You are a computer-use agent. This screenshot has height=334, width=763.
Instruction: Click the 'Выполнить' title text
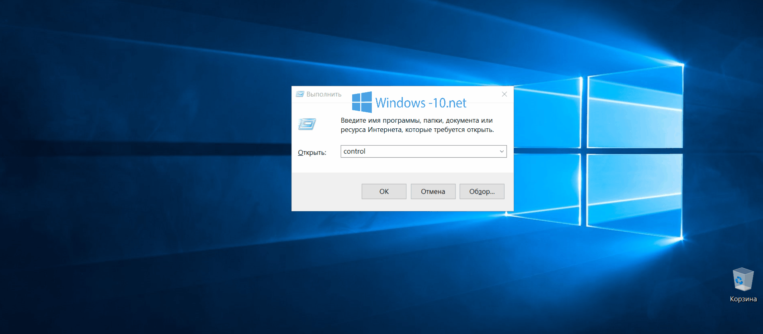tap(324, 94)
